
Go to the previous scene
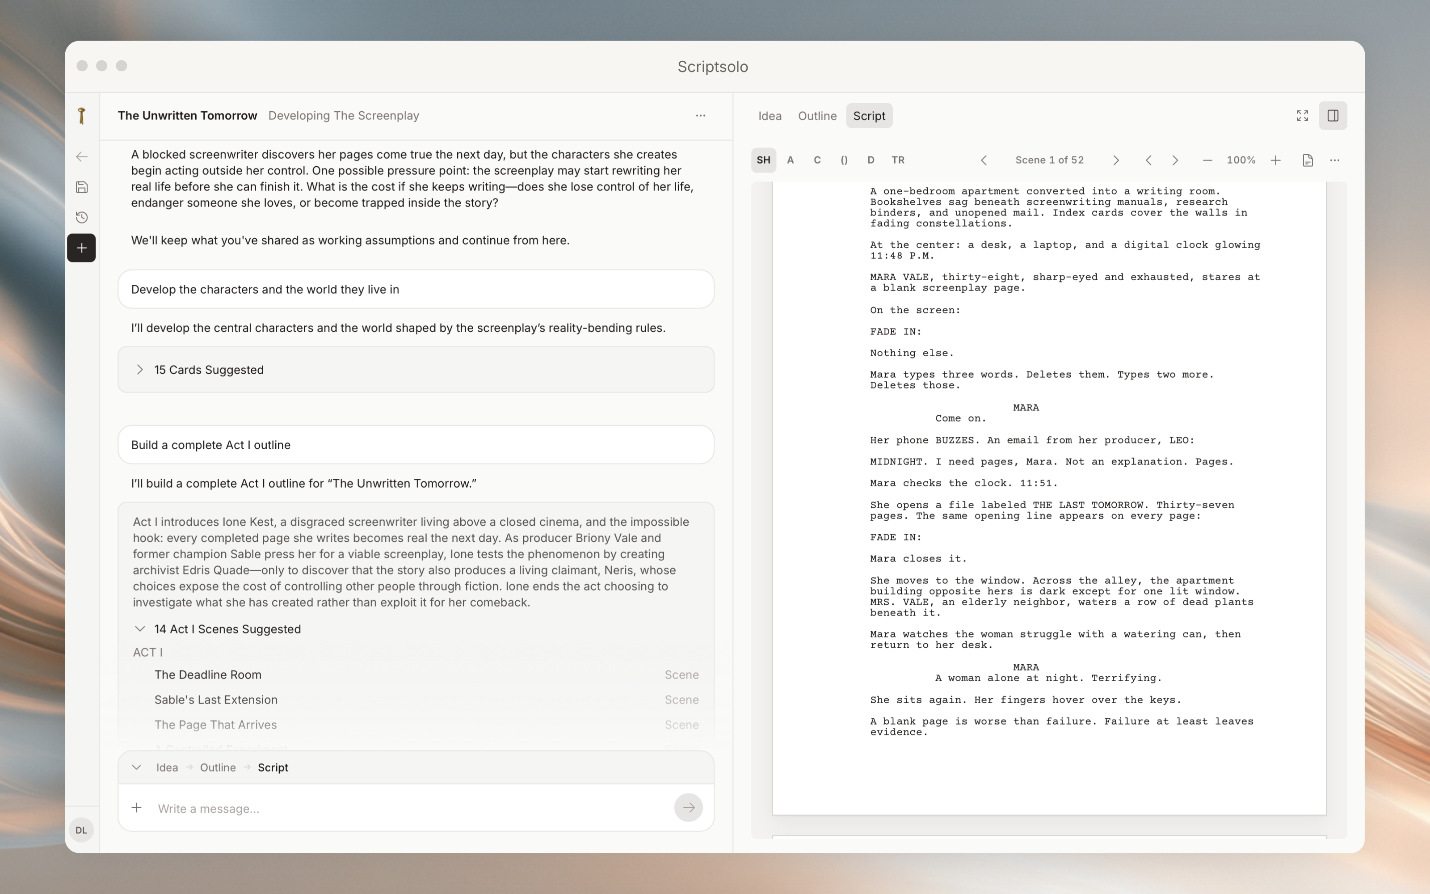[x=984, y=160]
